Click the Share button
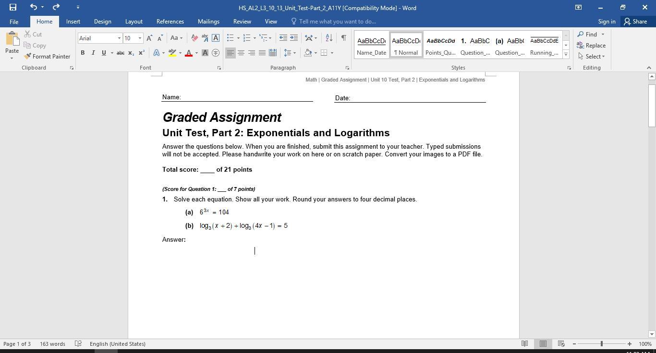 coord(635,22)
